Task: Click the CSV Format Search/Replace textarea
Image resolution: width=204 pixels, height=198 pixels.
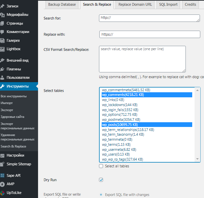Action: [142, 59]
